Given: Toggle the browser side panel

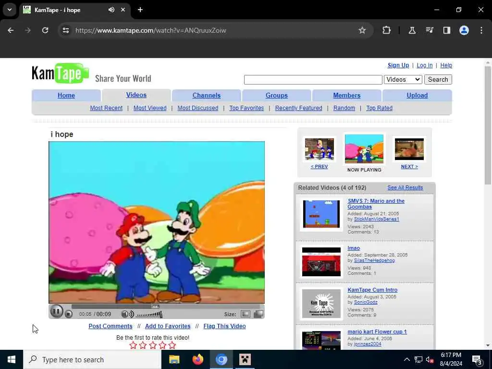Looking at the screenshot, I should (x=446, y=30).
